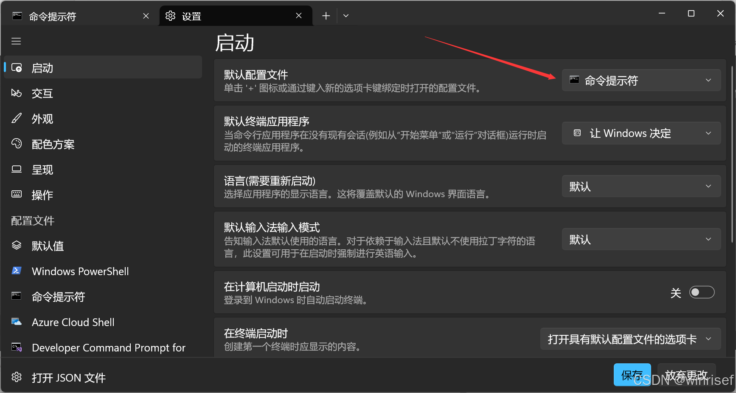Click the terminal icon on 命令提示符 tab
This screenshot has width=736, height=393.
tap(17, 16)
